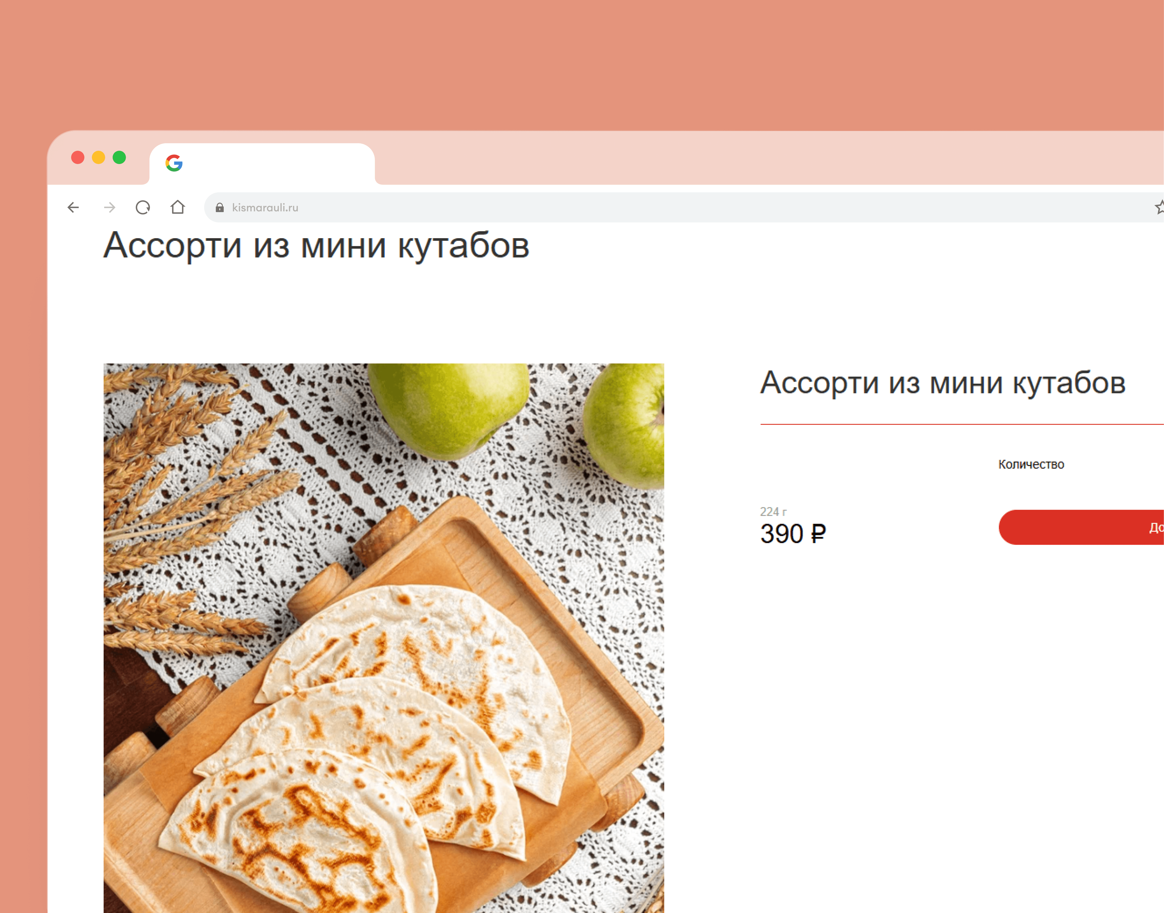
Task: Click the product title above the red line
Action: click(943, 383)
